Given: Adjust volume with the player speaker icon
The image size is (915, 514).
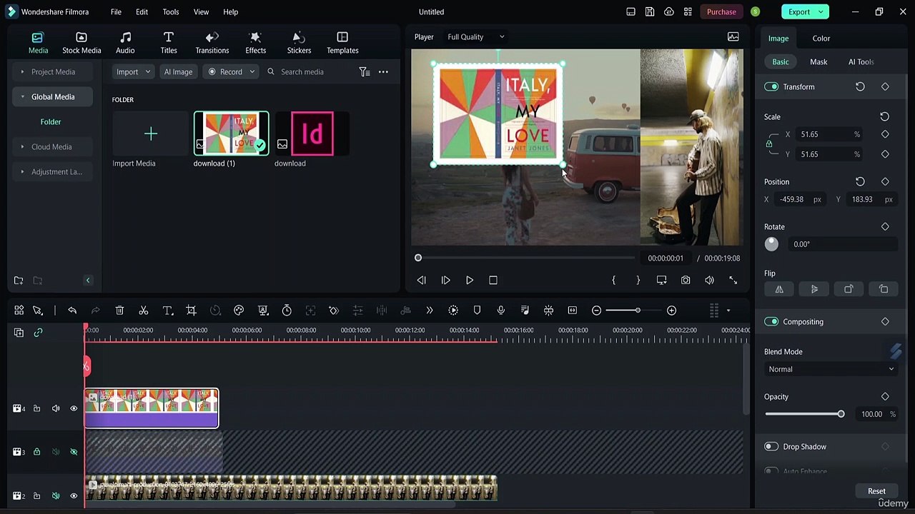Looking at the screenshot, I should click(709, 281).
